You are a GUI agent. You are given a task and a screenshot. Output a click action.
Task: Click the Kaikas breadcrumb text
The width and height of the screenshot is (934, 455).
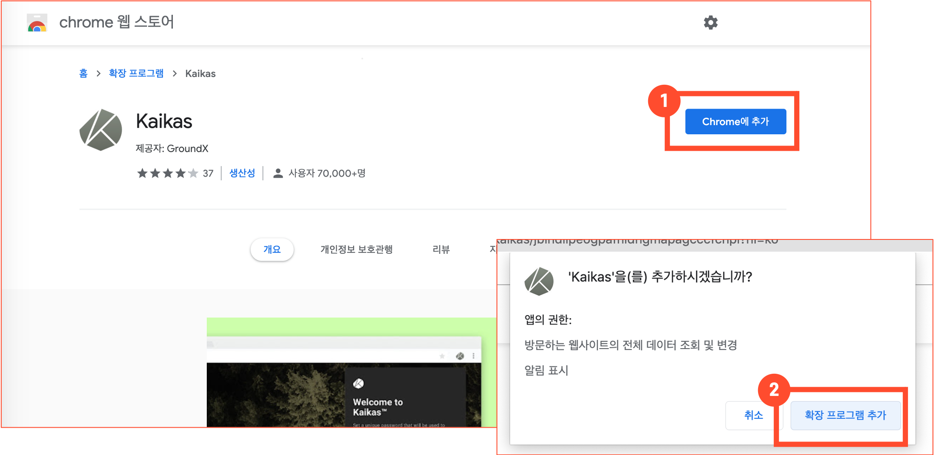(x=200, y=73)
